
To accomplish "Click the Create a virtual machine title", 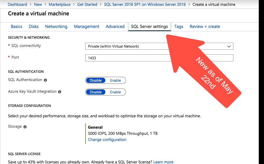I will tap(39, 14).
